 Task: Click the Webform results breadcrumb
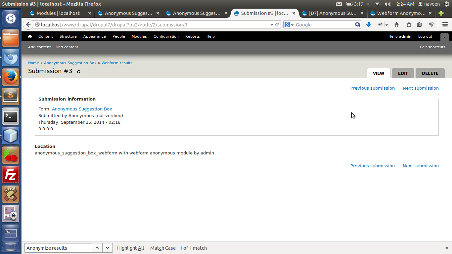click(117, 63)
